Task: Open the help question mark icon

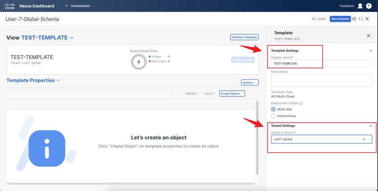Action: [369, 6]
